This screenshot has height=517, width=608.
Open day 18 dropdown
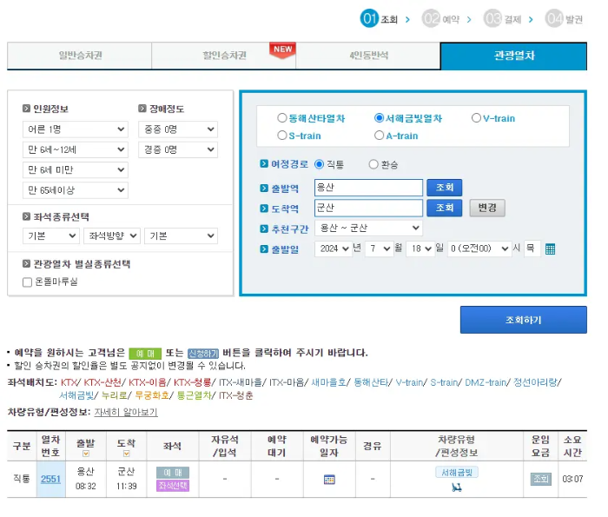(420, 249)
